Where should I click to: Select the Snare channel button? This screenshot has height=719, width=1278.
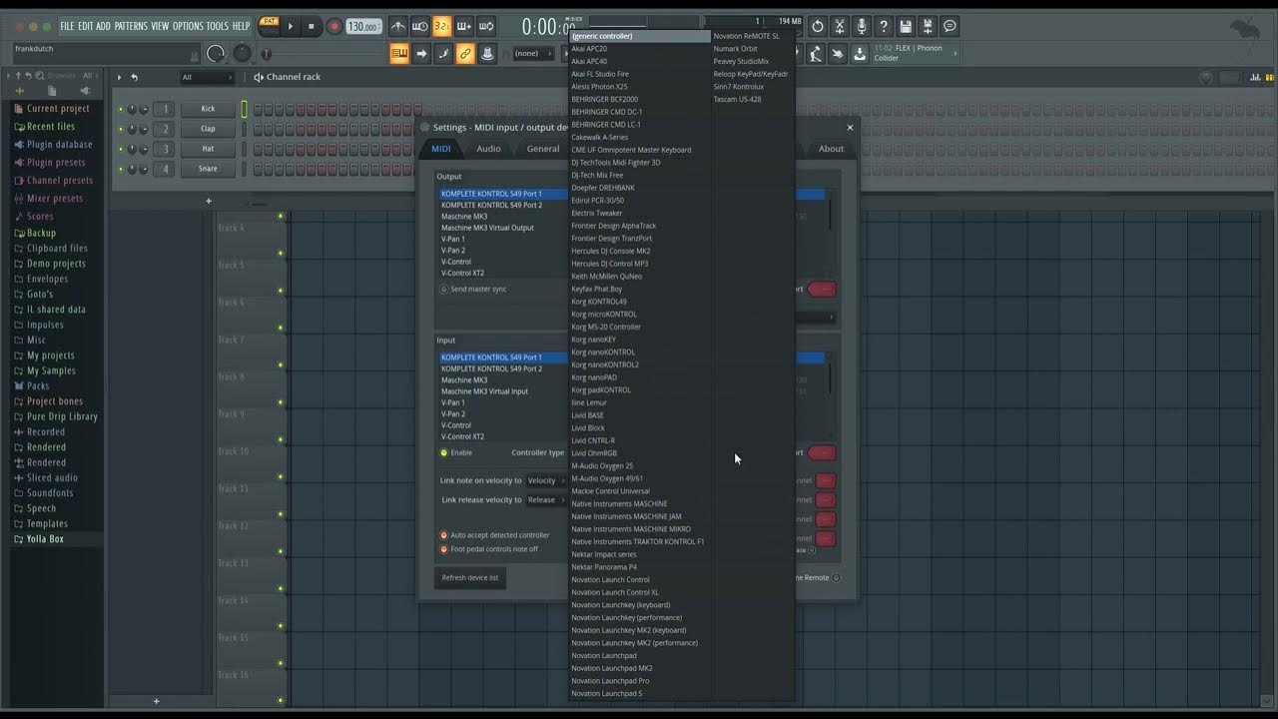(208, 169)
